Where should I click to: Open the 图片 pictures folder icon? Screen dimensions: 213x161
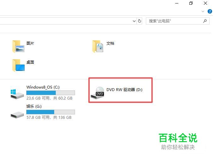pos(18,46)
